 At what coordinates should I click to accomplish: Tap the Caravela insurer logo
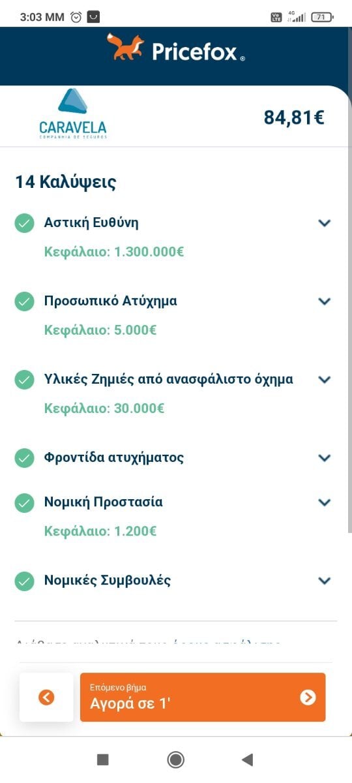tap(72, 114)
